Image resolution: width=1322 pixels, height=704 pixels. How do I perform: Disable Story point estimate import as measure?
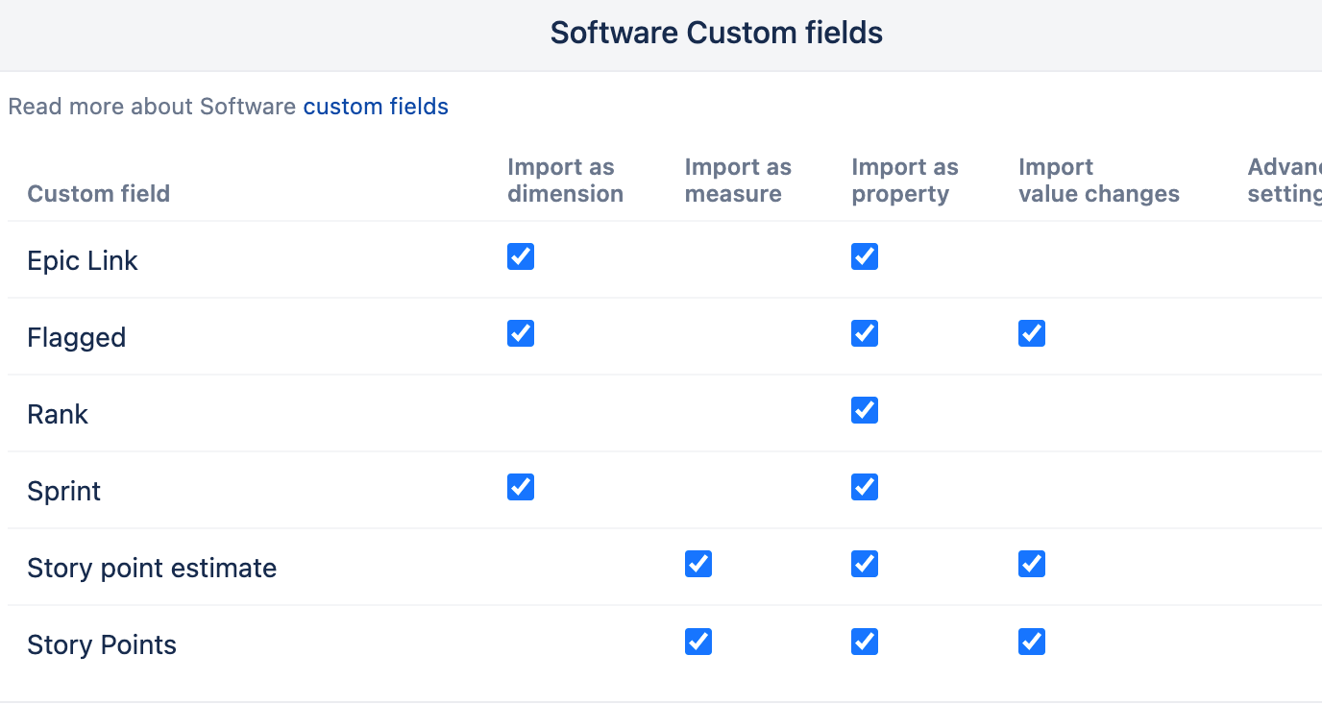click(698, 564)
